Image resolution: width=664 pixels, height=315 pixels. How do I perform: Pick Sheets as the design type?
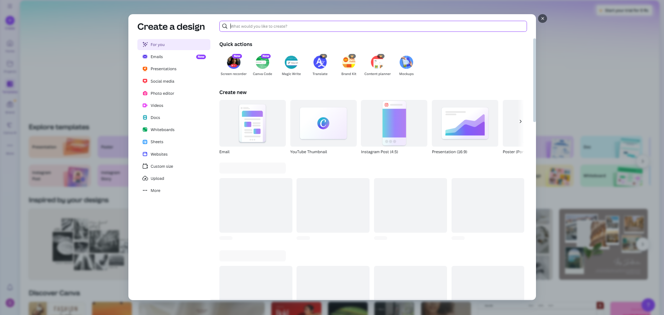(x=156, y=141)
